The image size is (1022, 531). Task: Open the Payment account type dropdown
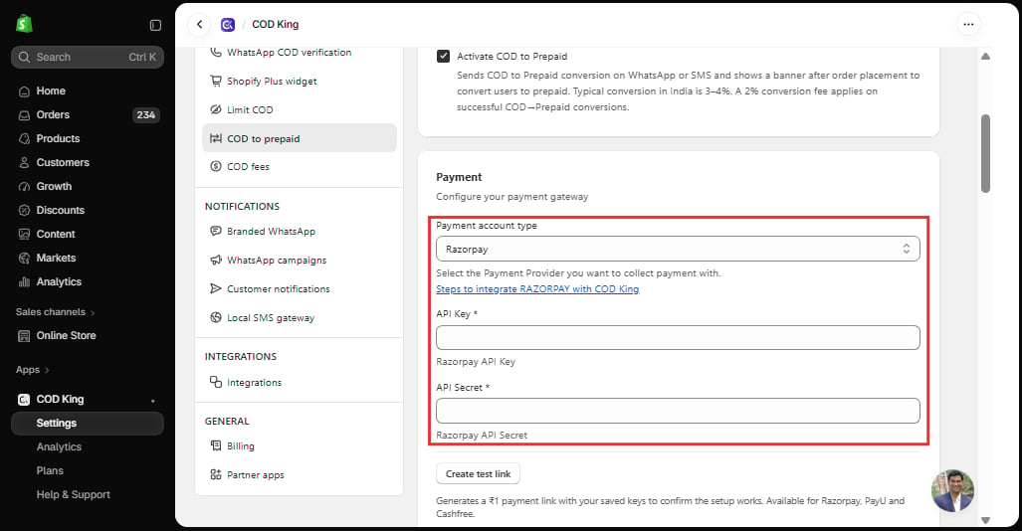(x=678, y=249)
